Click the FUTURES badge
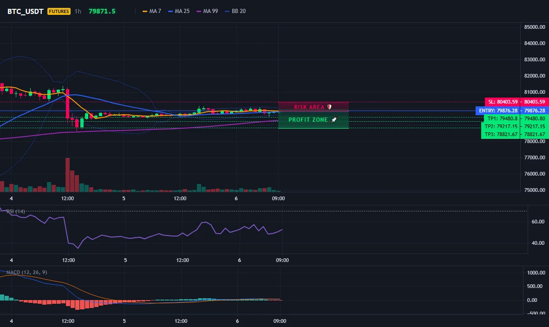This screenshot has height=327, width=549. pyautogui.click(x=59, y=11)
